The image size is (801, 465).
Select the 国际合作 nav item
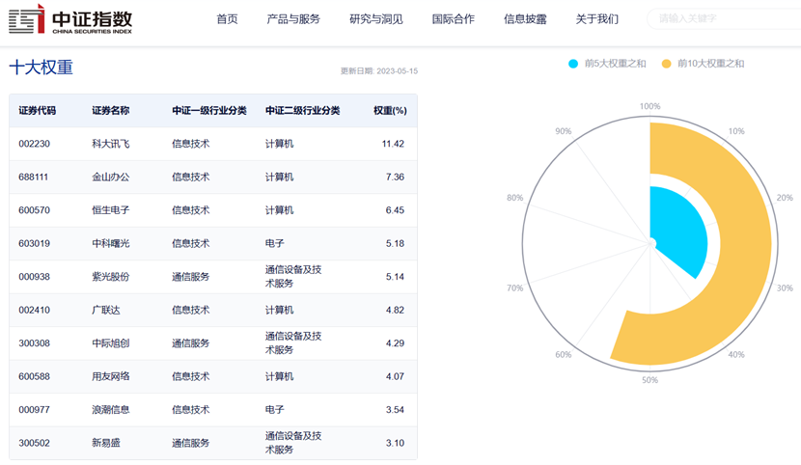pos(454,19)
